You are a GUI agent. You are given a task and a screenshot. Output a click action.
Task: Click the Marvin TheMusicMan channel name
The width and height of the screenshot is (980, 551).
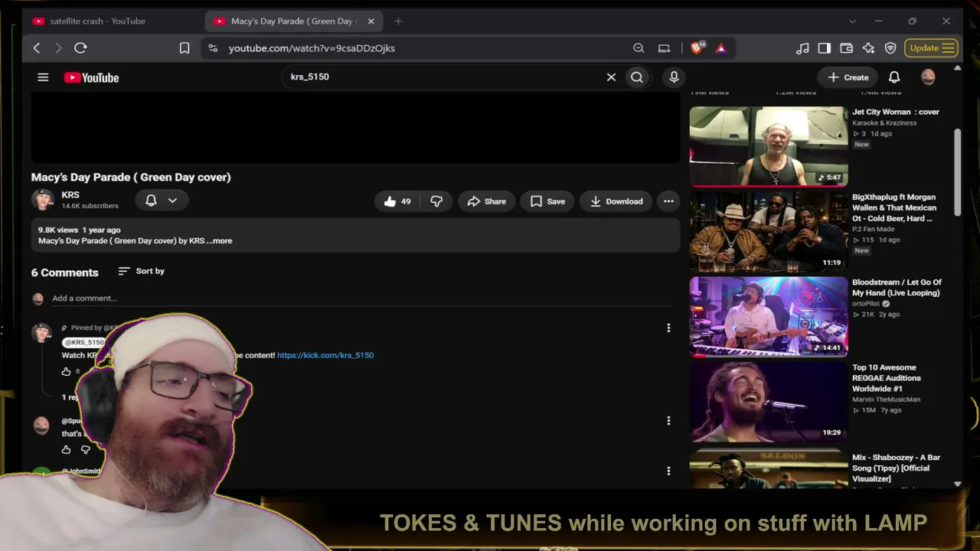(x=887, y=399)
